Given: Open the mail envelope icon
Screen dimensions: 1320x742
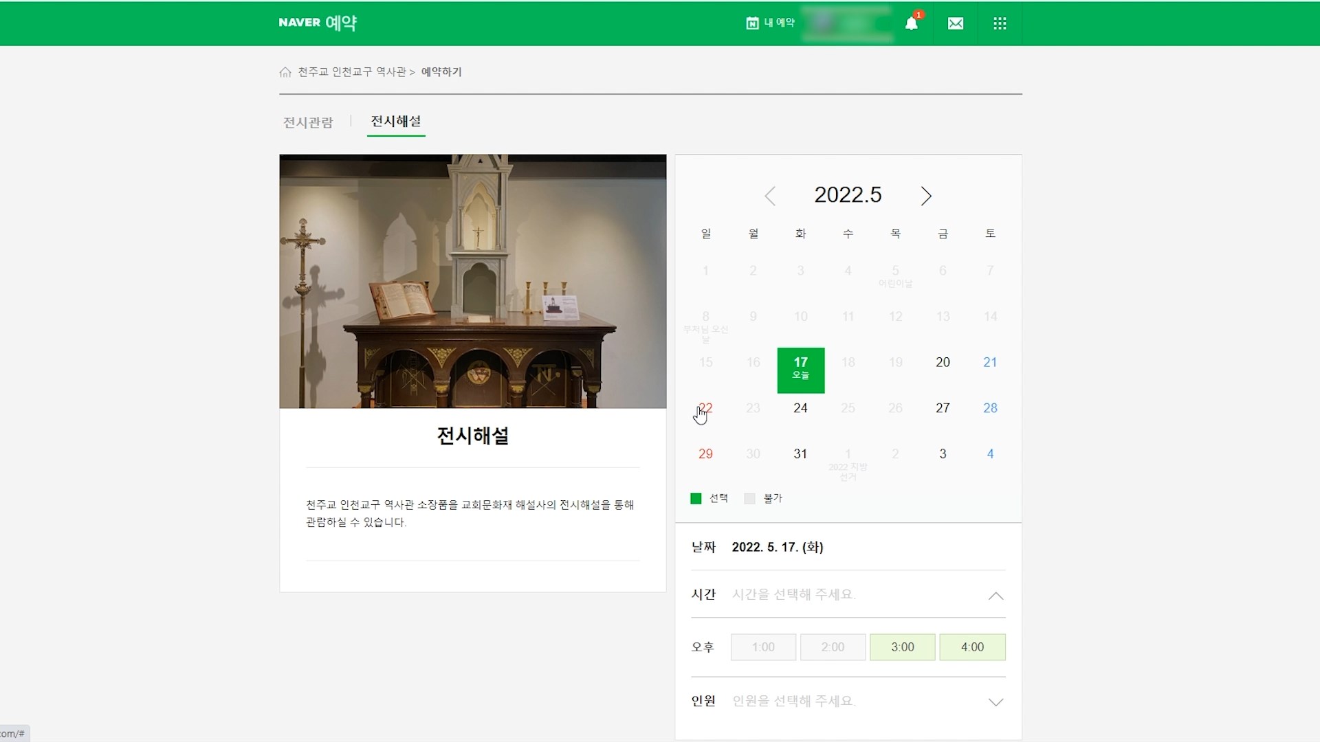Looking at the screenshot, I should click(x=955, y=23).
